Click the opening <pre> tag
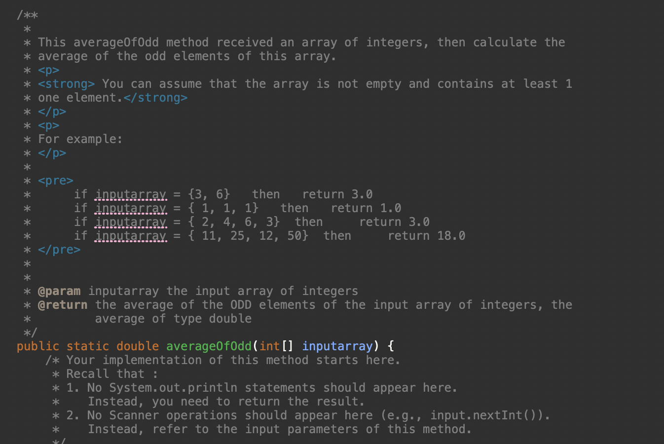 [x=55, y=180]
